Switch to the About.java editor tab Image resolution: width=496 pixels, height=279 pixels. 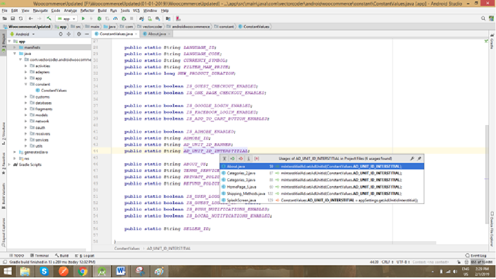point(157,34)
